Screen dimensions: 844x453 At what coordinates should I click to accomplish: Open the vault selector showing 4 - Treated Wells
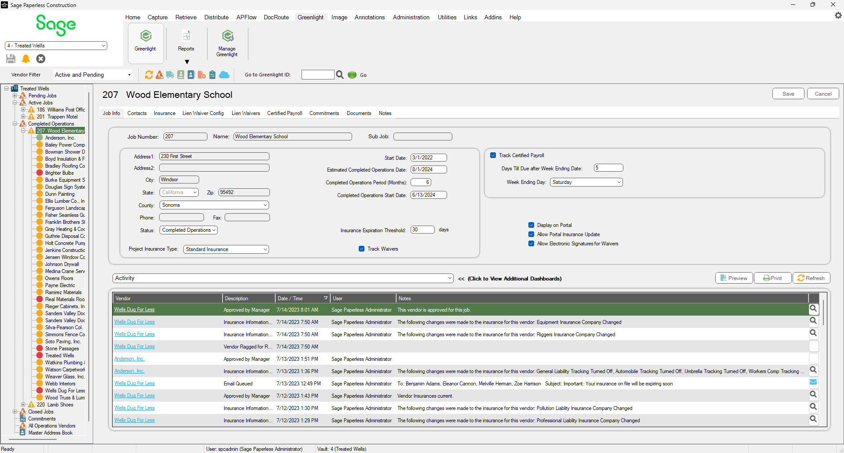pyautogui.click(x=56, y=46)
